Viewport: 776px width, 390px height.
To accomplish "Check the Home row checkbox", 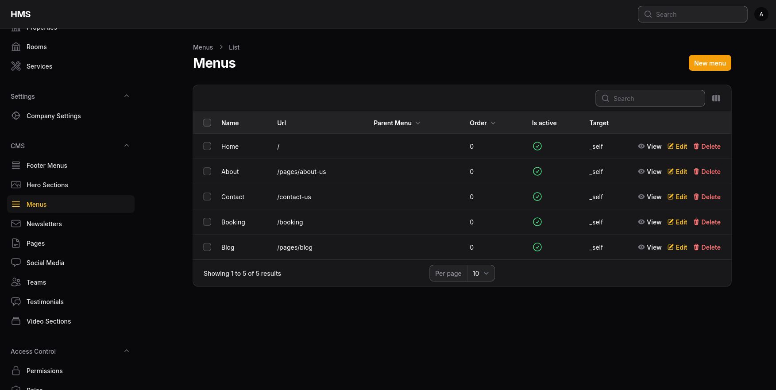I will (x=207, y=146).
